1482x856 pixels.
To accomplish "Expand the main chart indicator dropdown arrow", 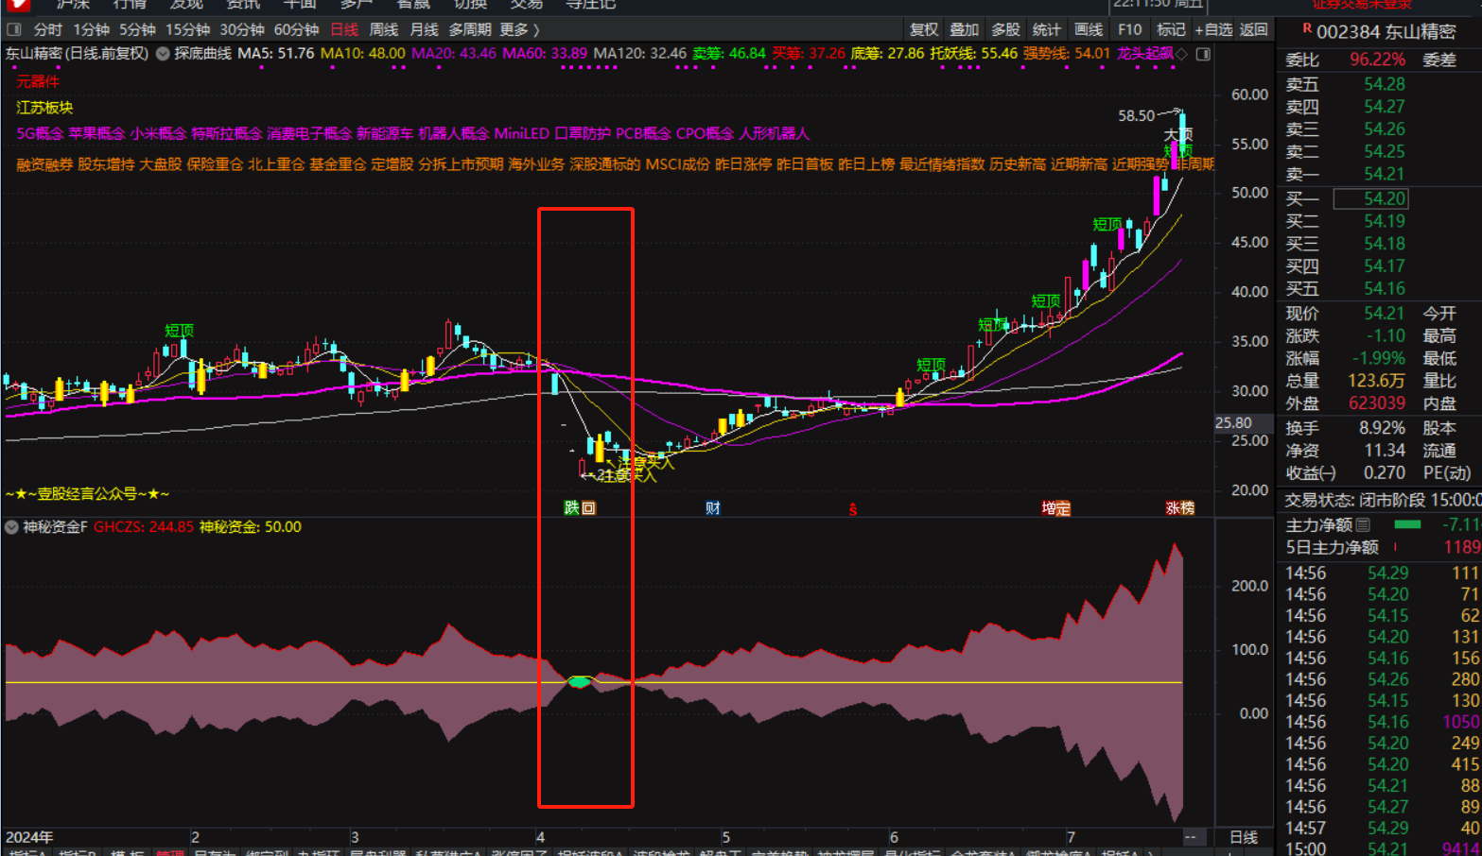I will point(163,54).
